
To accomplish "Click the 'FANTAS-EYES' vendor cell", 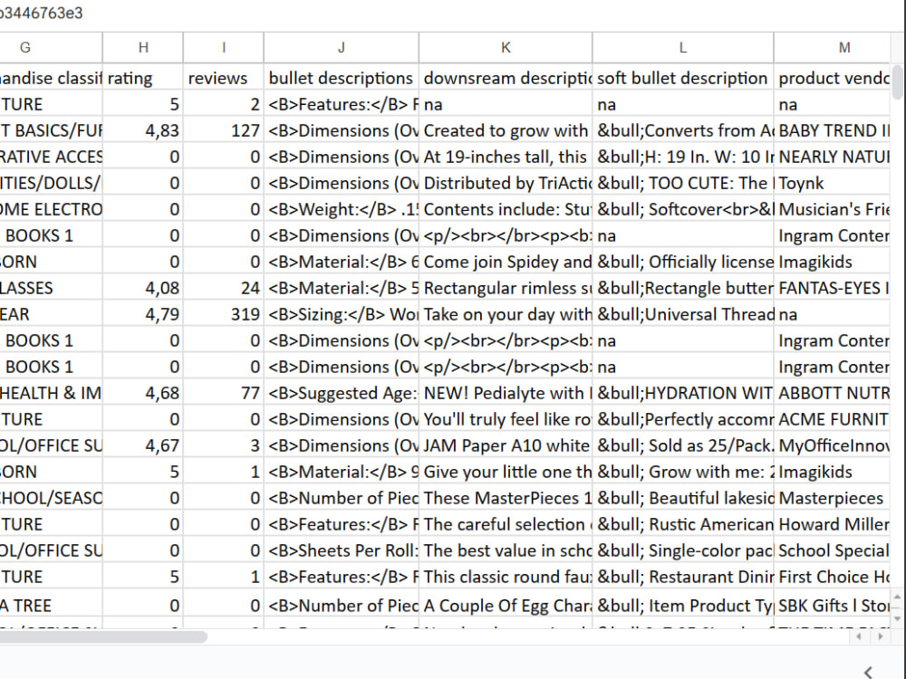I will [x=832, y=288].
